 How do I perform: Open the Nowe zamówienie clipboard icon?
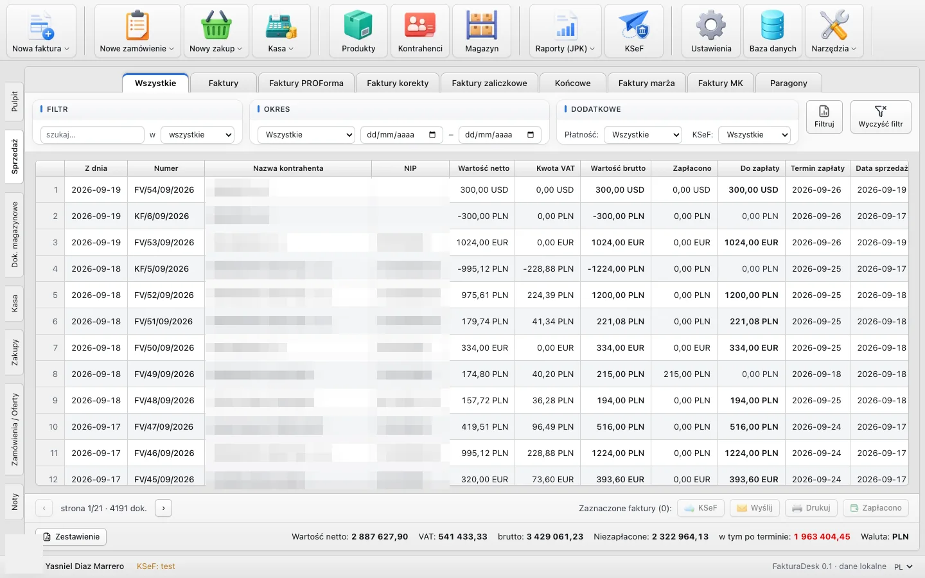pyautogui.click(x=137, y=31)
